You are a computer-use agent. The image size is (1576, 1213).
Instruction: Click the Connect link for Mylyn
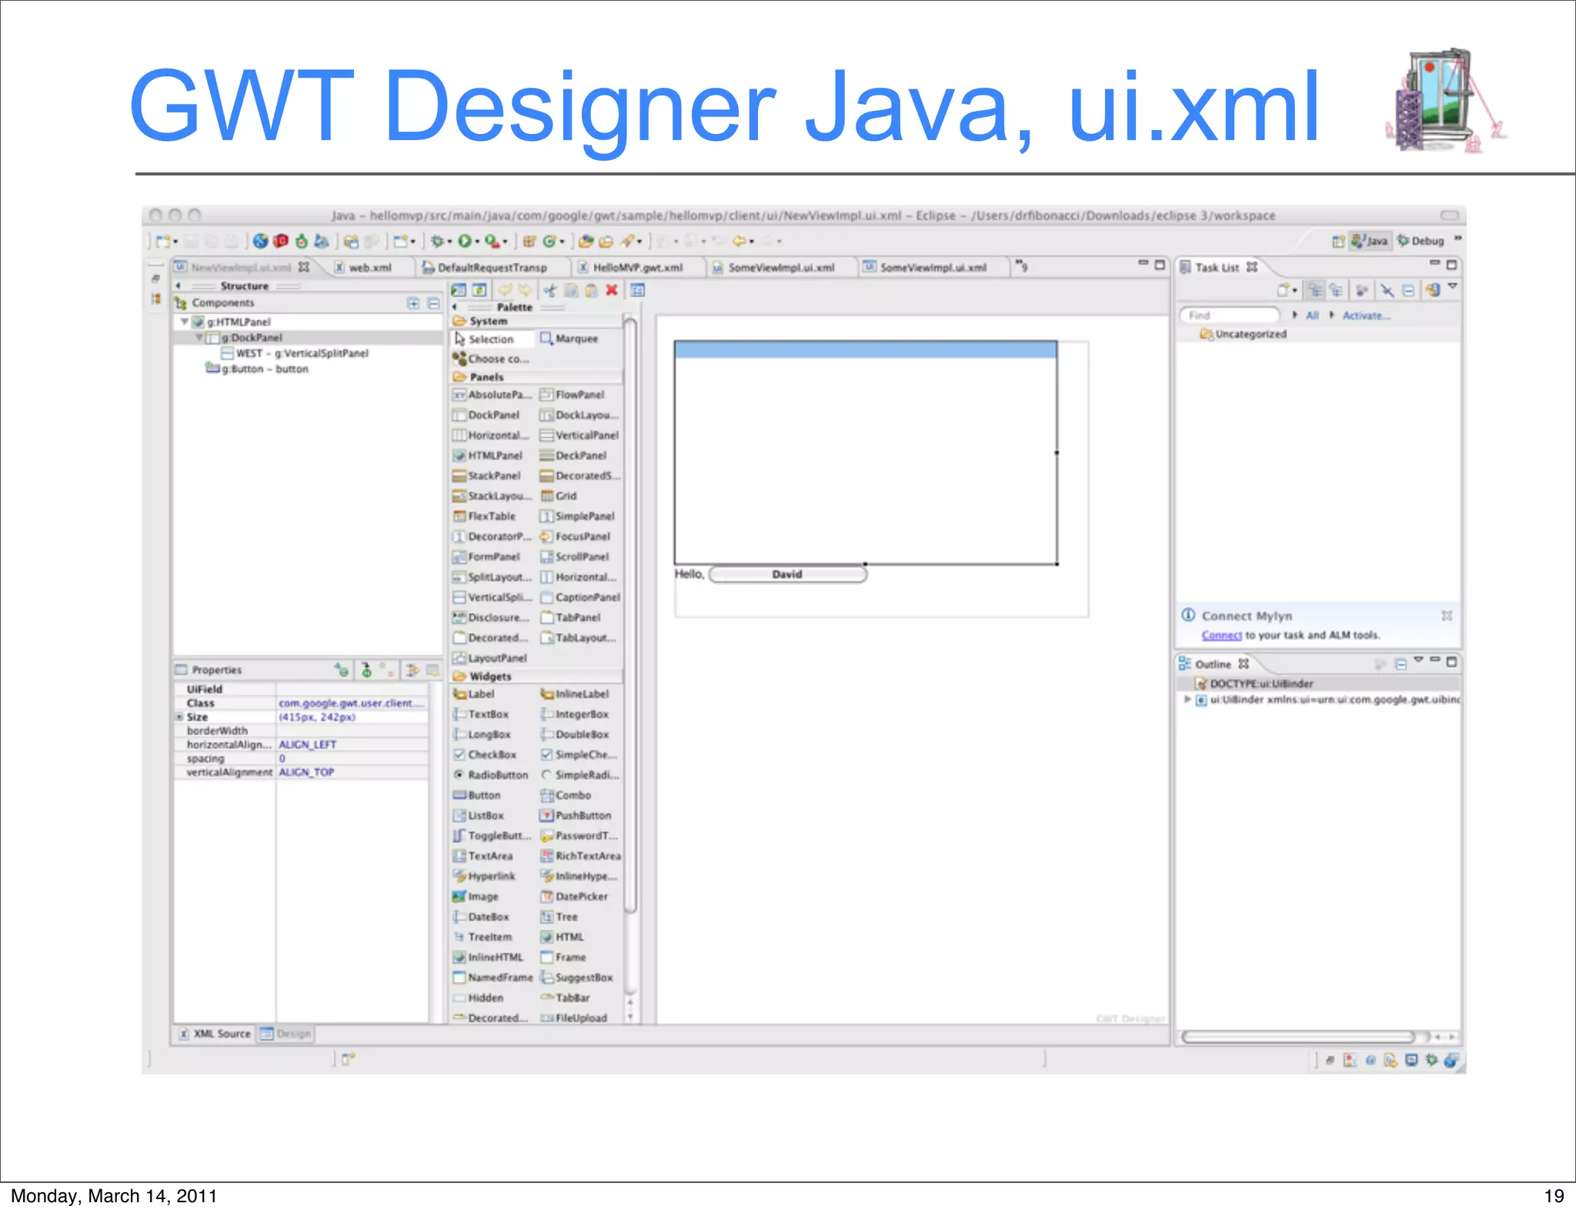tap(1221, 635)
